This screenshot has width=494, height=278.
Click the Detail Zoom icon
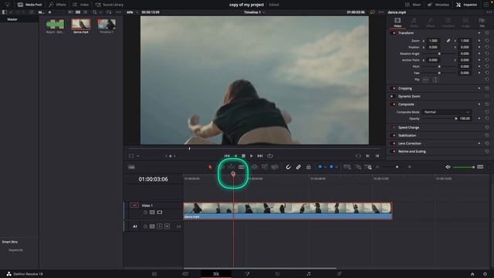358,167
